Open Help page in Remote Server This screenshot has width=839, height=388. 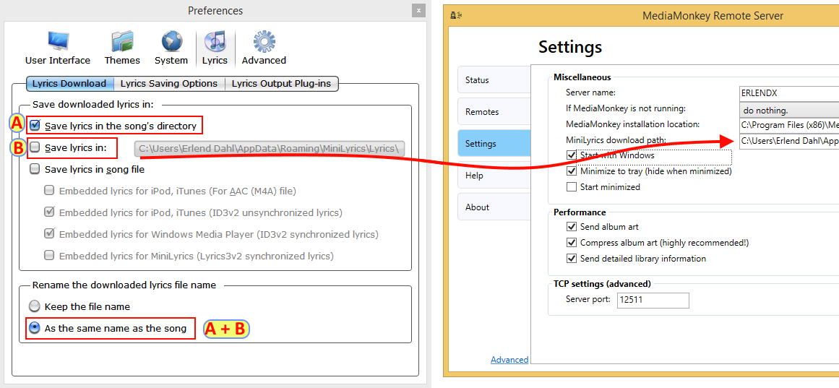(494, 176)
